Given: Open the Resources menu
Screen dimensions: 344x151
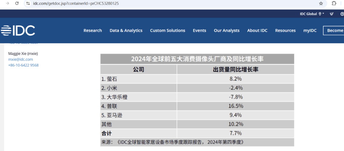Looking at the screenshot, I should [x=285, y=31].
